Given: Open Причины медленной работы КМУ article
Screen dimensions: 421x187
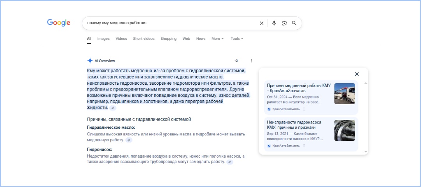Looking at the screenshot, I should tap(299, 88).
